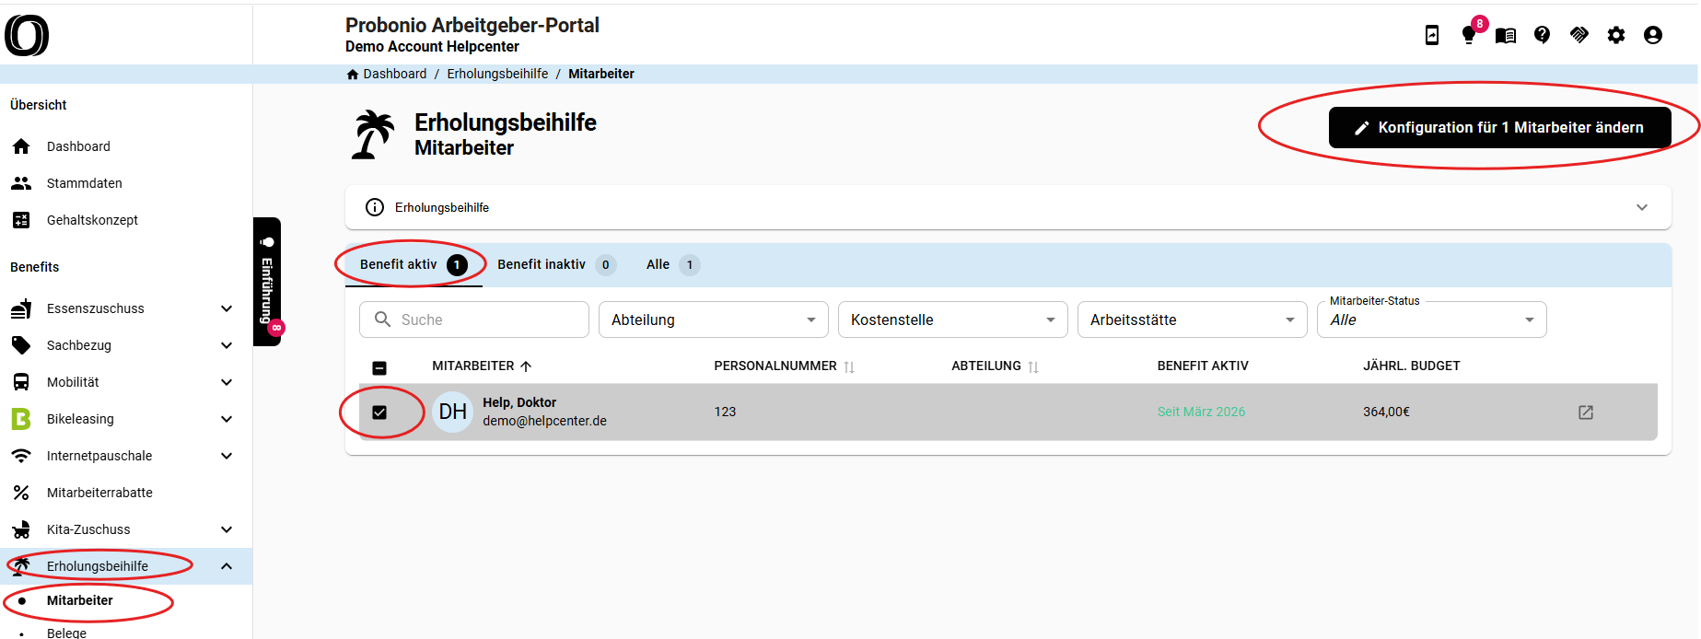Open the Abteilung filter dropdown
Image resolution: width=1701 pixels, height=639 pixels.
714,319
